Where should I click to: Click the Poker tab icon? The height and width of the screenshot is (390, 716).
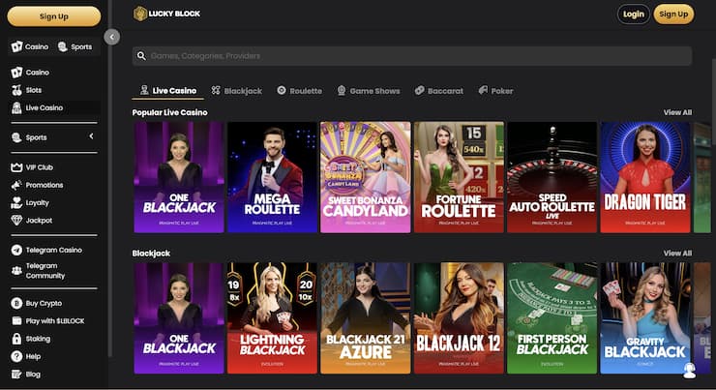(483, 90)
